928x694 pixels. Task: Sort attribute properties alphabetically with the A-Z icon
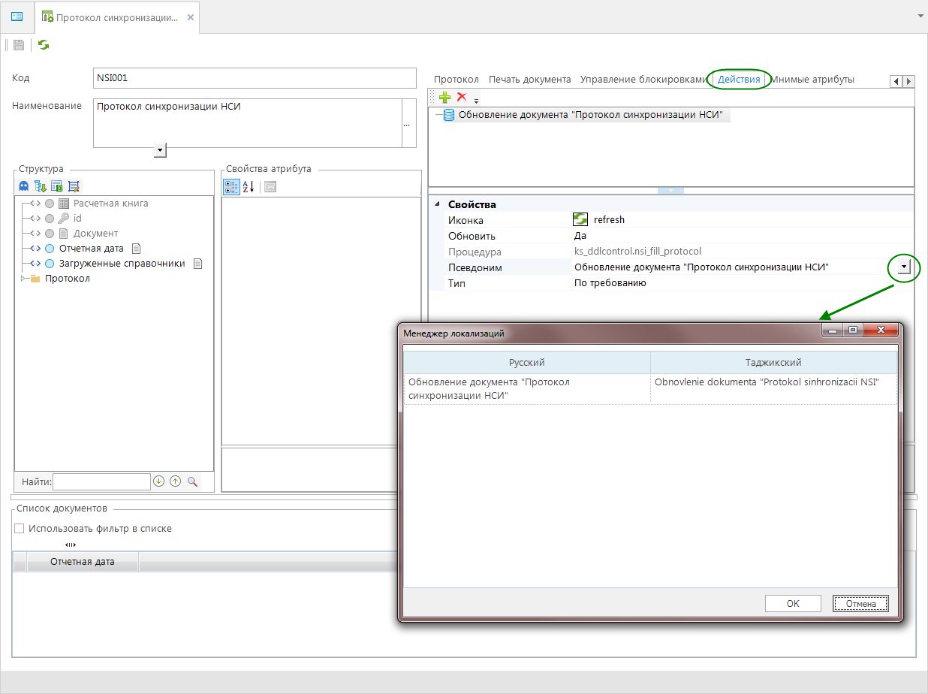[249, 186]
